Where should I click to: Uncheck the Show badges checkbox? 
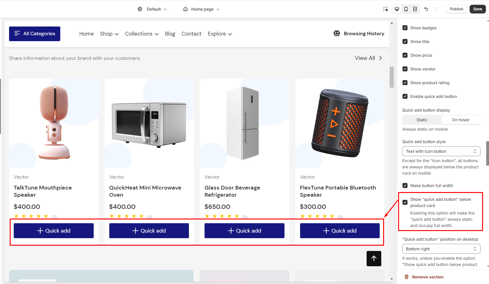[x=405, y=28]
